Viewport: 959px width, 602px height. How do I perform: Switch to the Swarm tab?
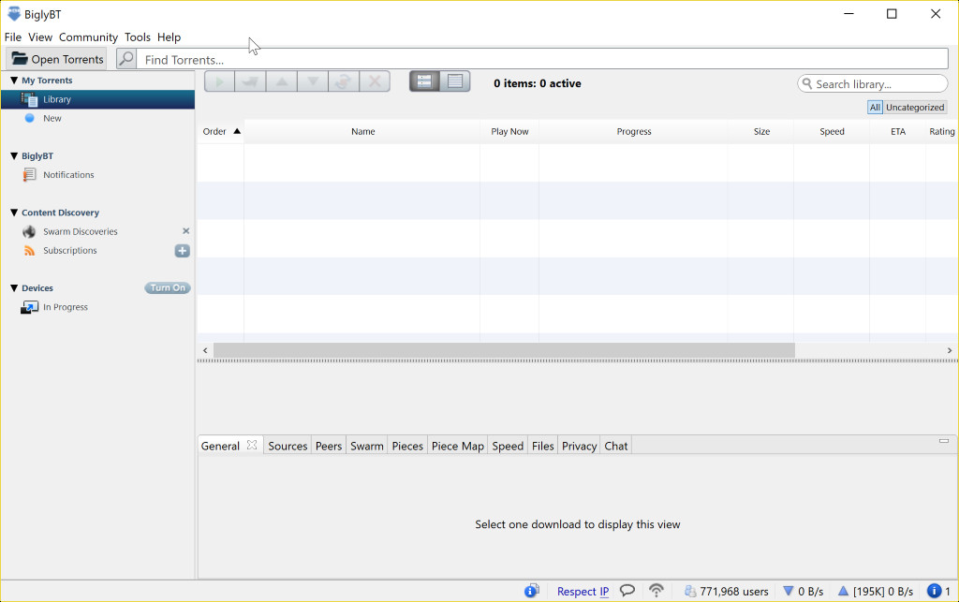point(367,446)
